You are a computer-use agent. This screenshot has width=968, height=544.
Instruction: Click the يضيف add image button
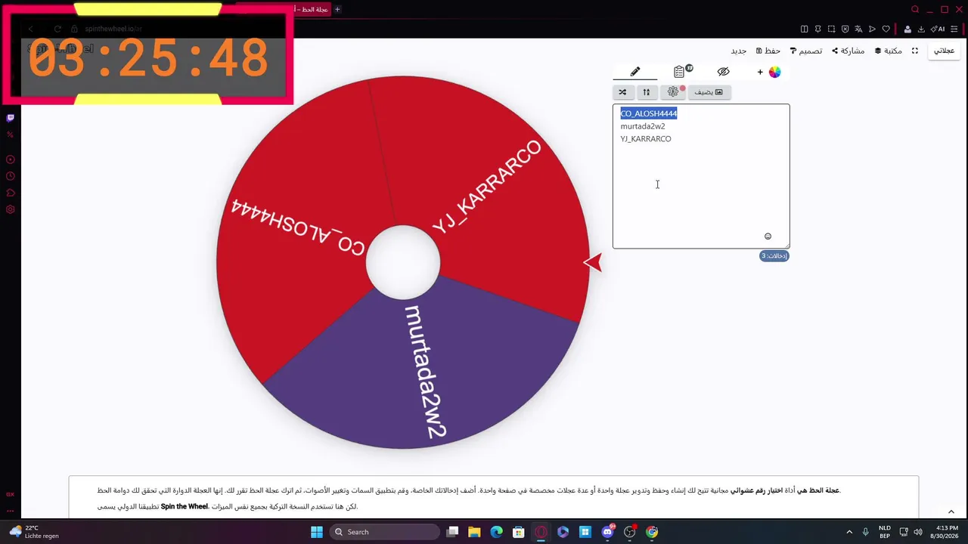point(709,92)
